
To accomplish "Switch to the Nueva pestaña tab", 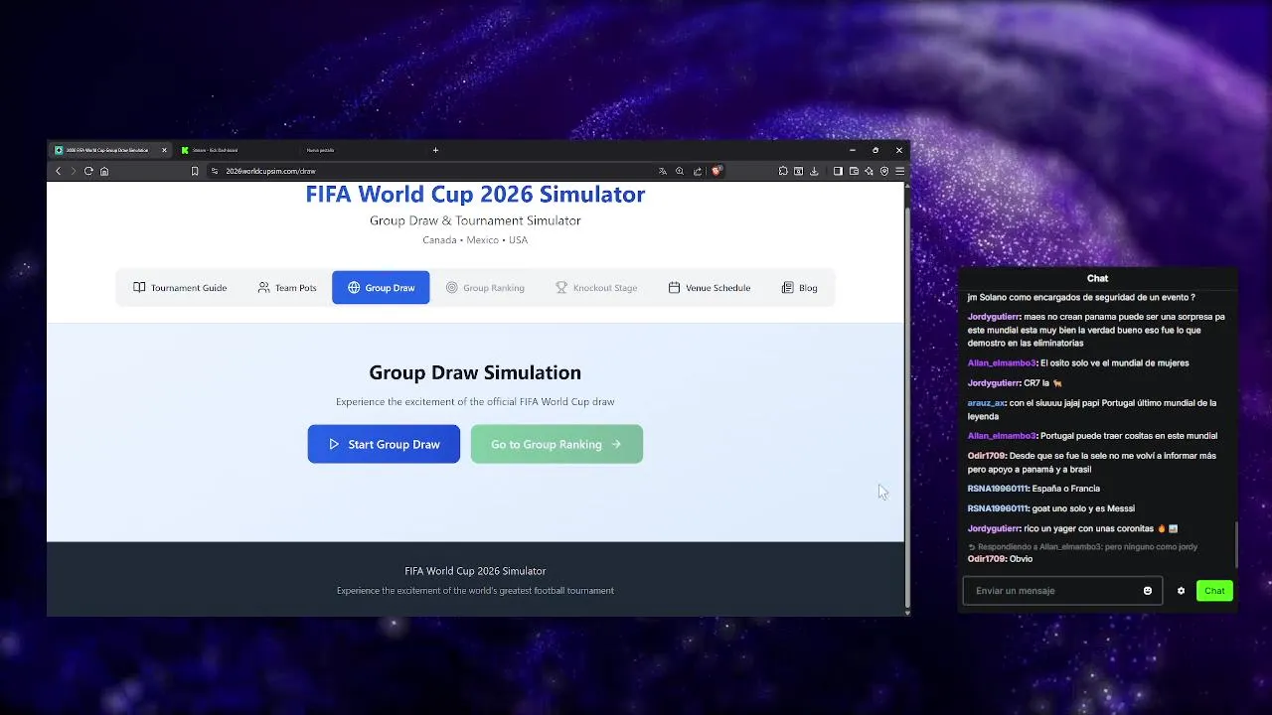I will (363, 150).
